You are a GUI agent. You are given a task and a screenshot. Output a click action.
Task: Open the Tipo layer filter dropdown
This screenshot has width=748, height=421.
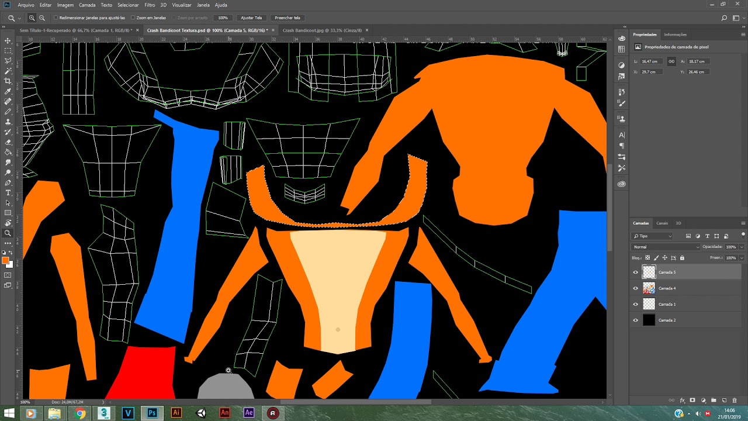coord(653,236)
